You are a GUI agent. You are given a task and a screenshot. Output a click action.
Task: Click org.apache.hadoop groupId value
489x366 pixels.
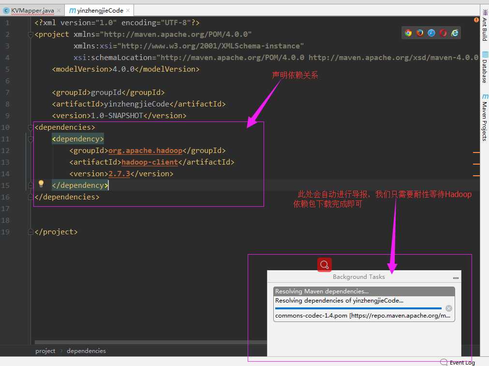[145, 151]
